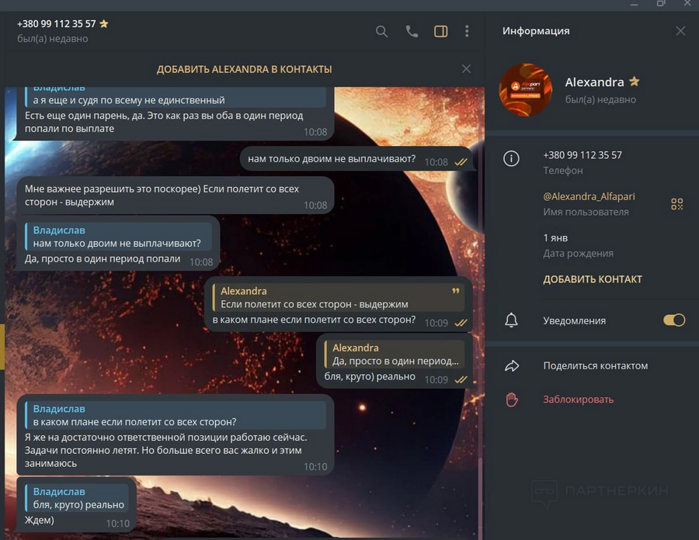Viewport: 699px width, 540px height.
Task: Jump to quoted 'бля, круто) реально' reply
Action: coord(77,498)
